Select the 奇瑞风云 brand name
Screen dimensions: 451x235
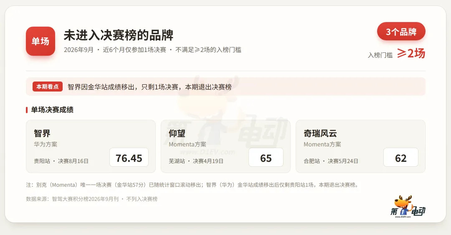pos(320,133)
